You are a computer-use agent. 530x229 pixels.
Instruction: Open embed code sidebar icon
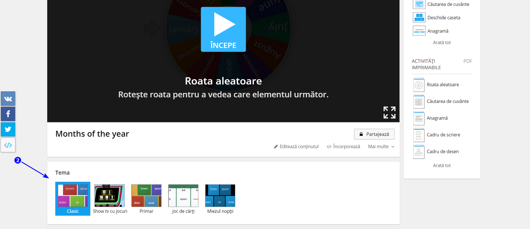(x=8, y=145)
